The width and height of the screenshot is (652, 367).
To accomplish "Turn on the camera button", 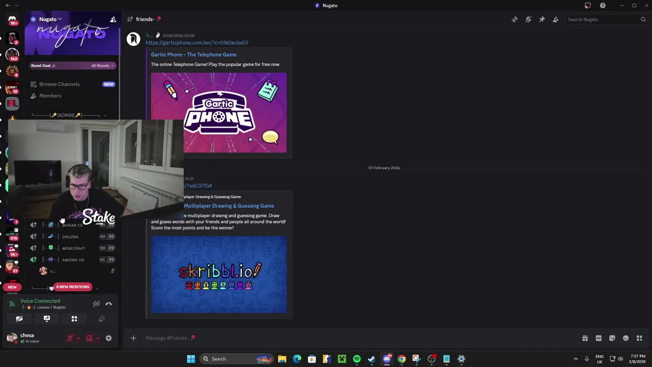I will point(19,319).
